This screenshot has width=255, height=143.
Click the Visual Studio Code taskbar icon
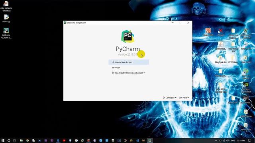pyautogui.click(x=137, y=140)
